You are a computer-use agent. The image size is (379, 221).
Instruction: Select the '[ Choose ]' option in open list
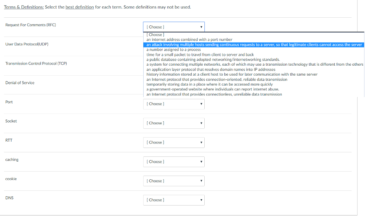point(254,35)
